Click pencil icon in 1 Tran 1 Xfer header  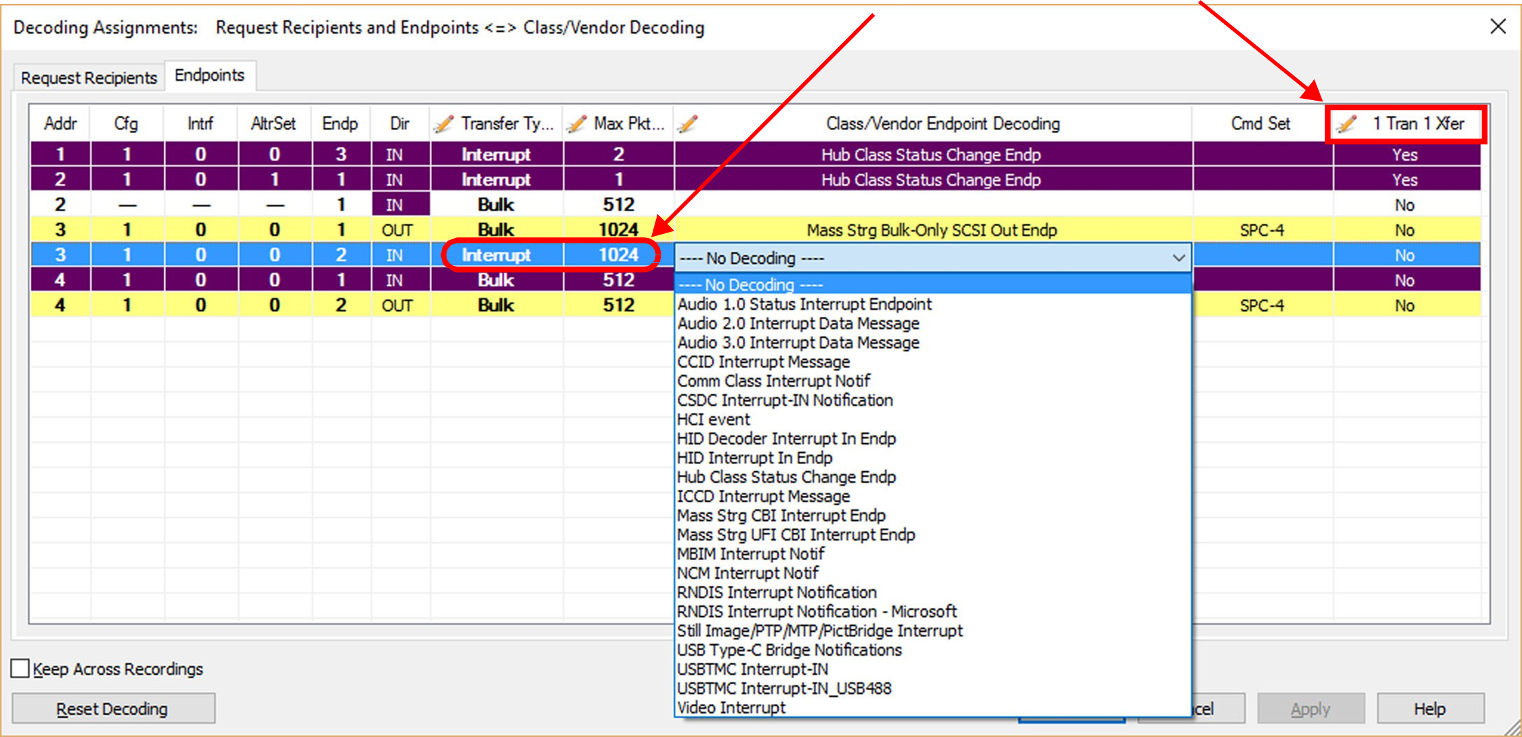[1347, 123]
